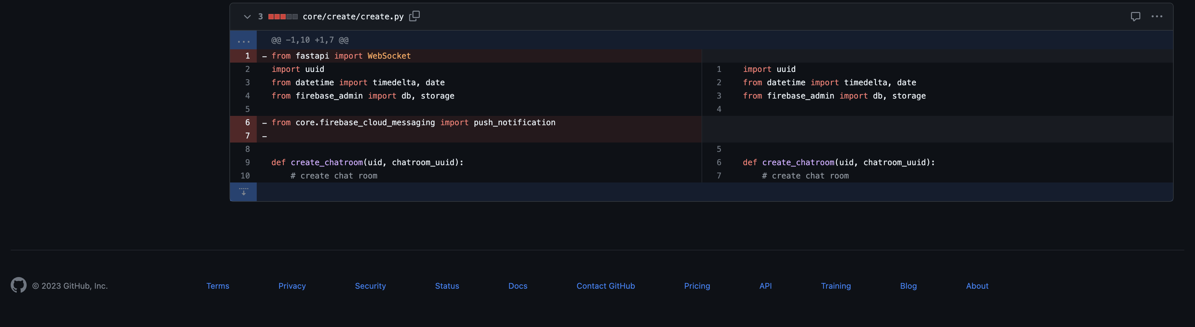
Task: Open the Blog footer link
Action: 908,286
